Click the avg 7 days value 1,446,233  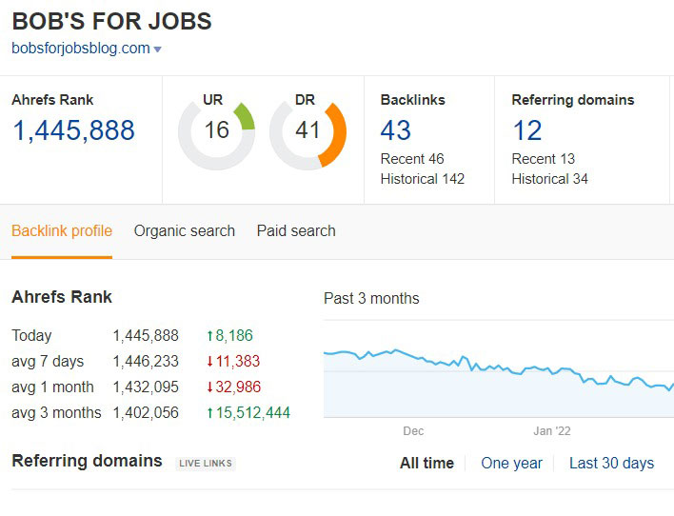coord(146,361)
